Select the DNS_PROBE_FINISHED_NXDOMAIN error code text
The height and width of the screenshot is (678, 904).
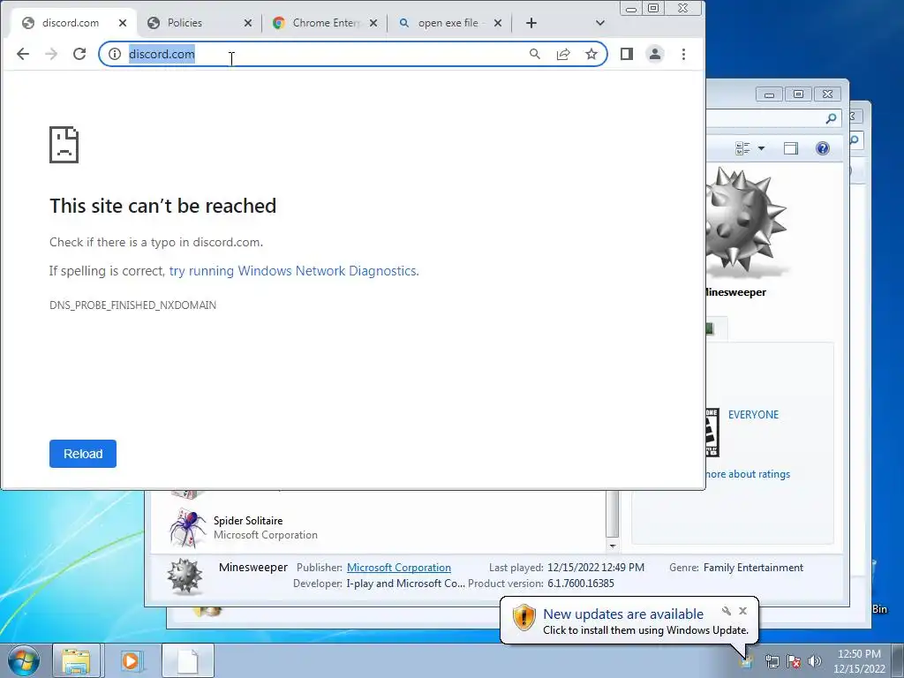tap(132, 305)
